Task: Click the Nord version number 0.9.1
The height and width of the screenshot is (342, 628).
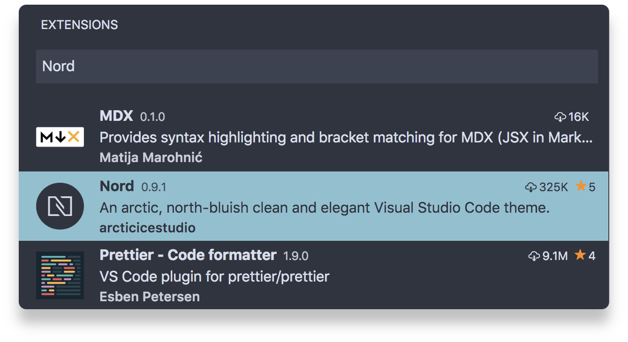Action: tap(154, 187)
